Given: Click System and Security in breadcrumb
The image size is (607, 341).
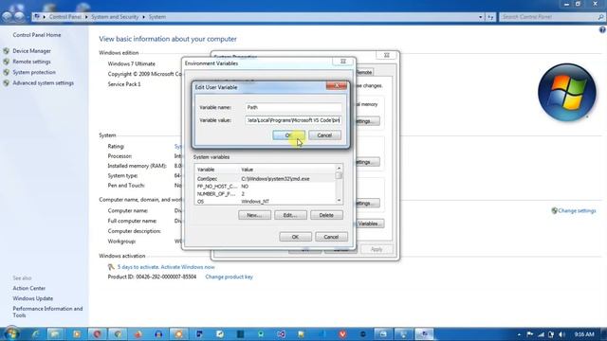Looking at the screenshot, I should [115, 17].
